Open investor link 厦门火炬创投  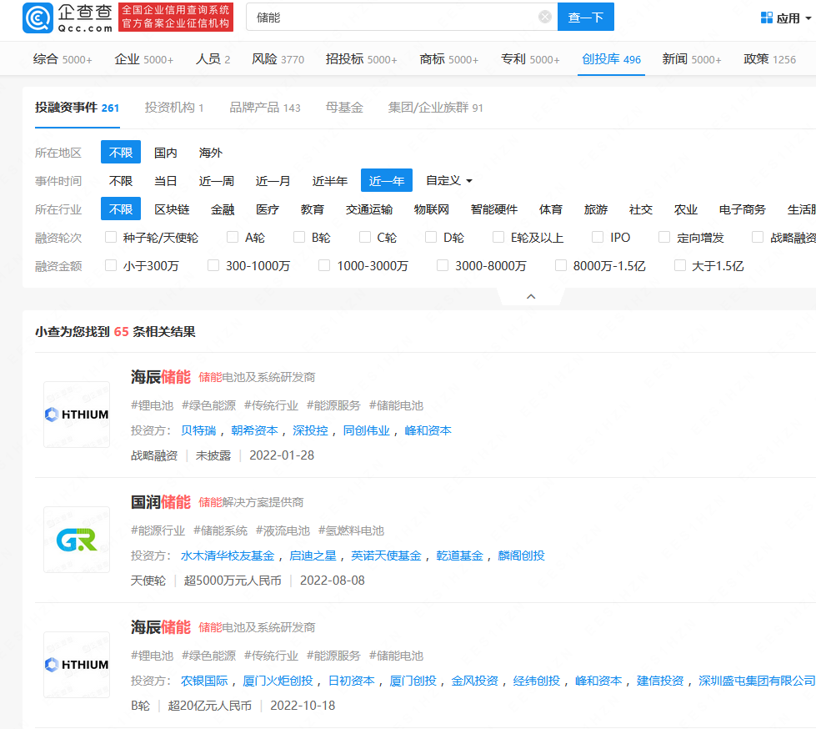278,681
